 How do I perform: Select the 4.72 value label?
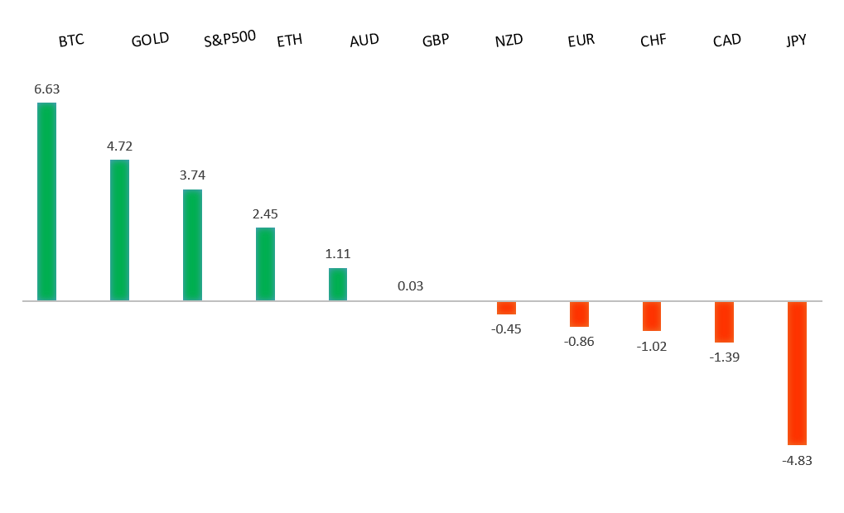point(119,146)
